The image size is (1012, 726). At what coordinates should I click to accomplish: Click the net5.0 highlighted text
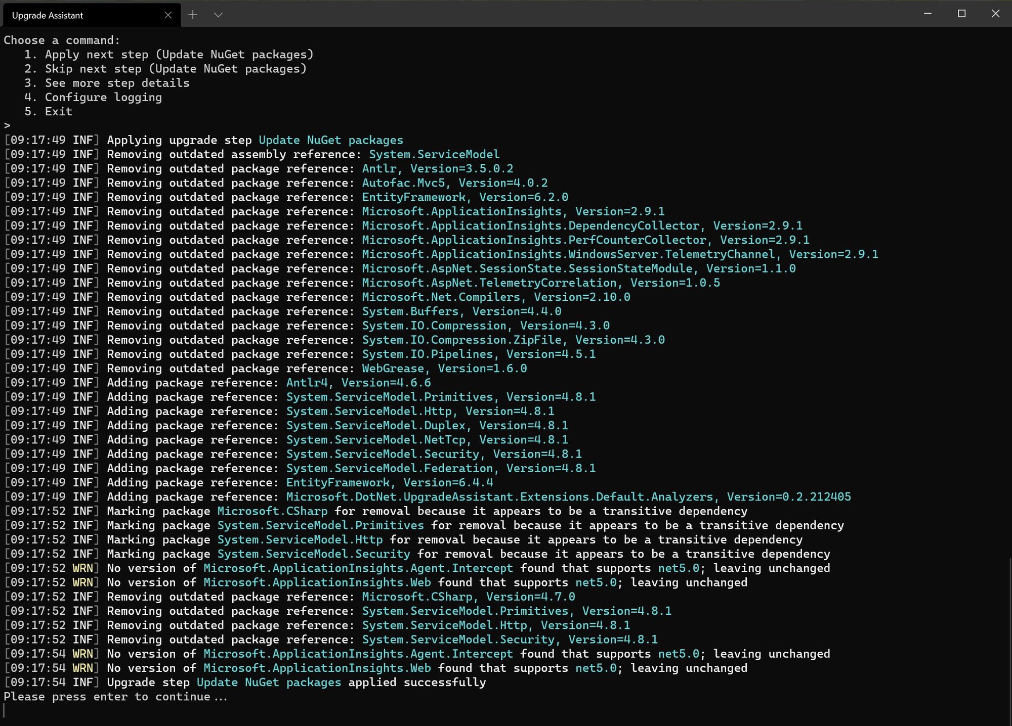pyautogui.click(x=677, y=568)
